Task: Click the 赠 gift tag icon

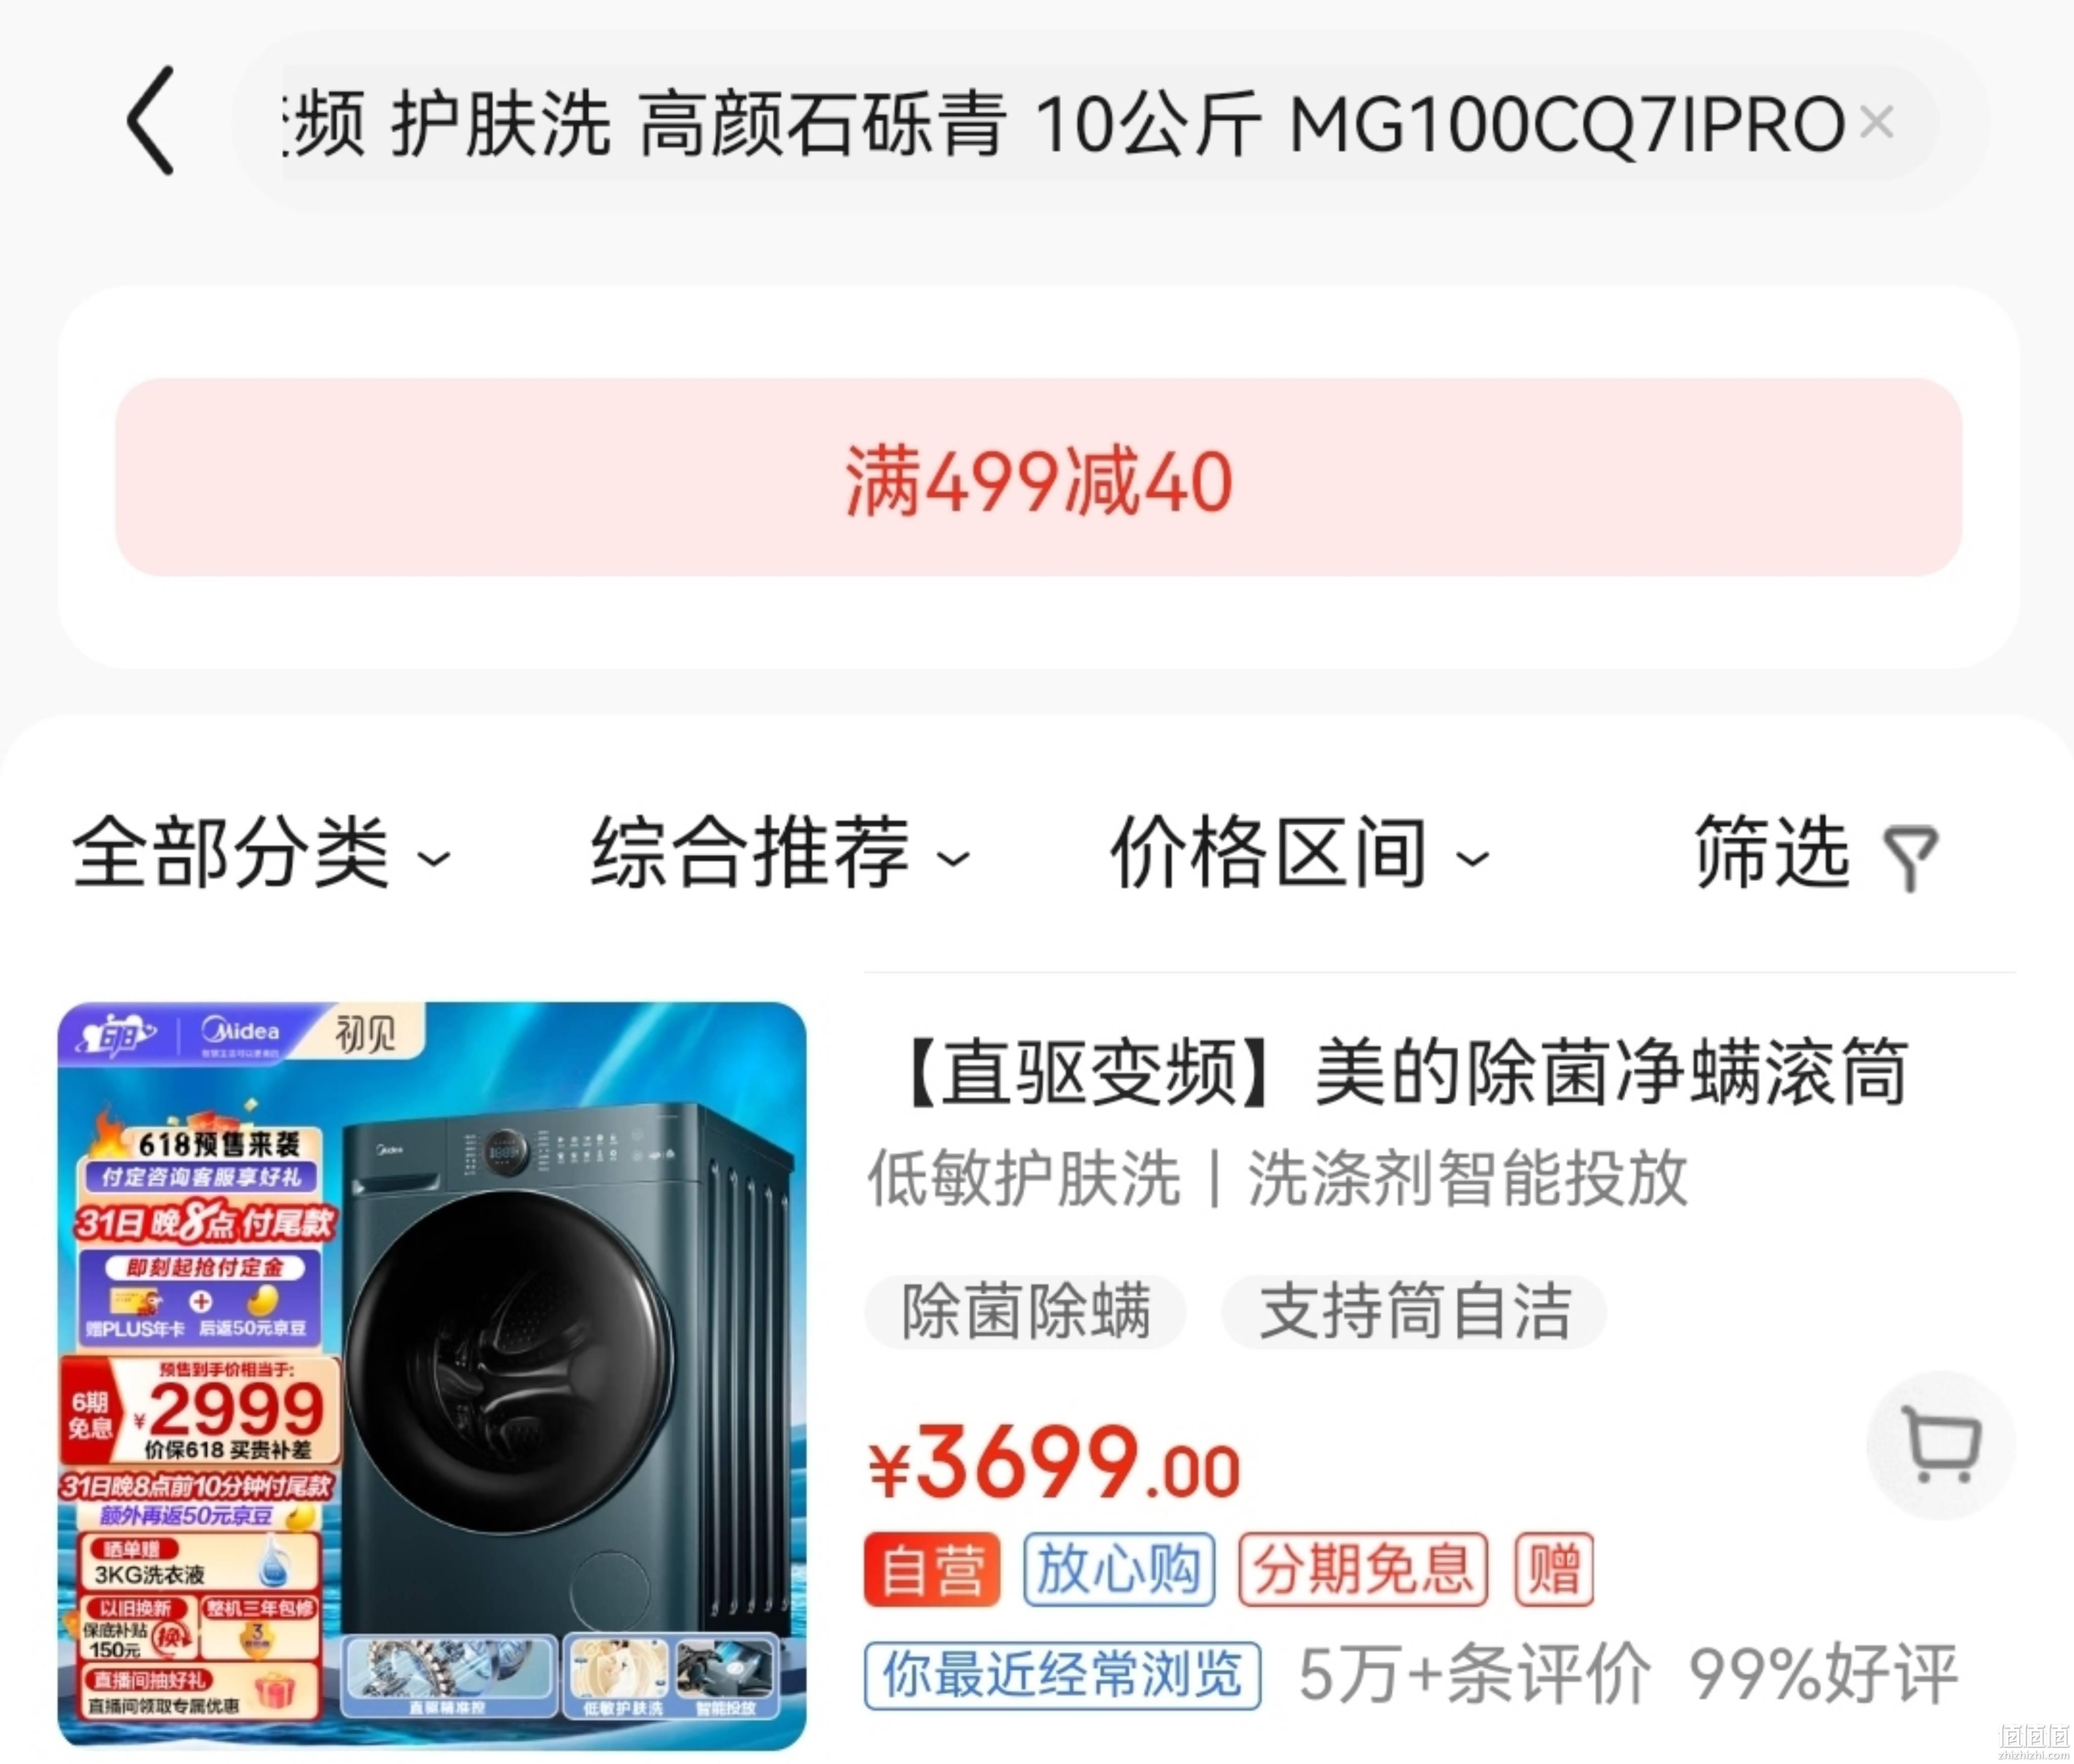Action: [x=1553, y=1569]
